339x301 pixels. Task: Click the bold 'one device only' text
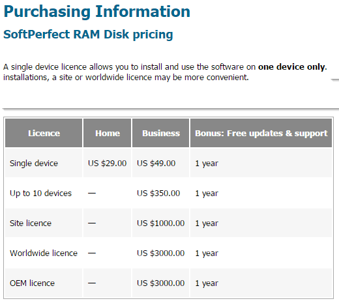coord(291,67)
